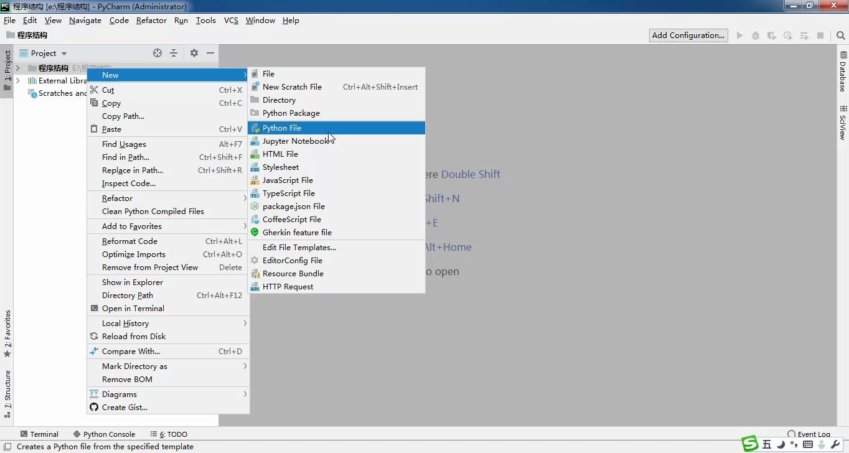Viewport: 849px width, 453px height.
Task: Click the File icon in New submenu
Action: (255, 73)
